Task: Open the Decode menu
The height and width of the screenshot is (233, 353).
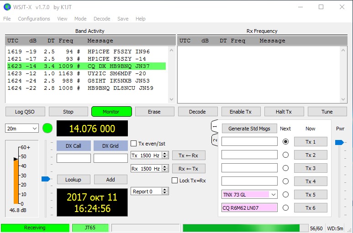Action: (x=102, y=19)
